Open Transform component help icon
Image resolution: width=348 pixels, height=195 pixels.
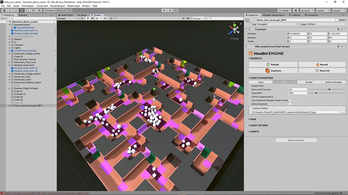[x=338, y=29]
